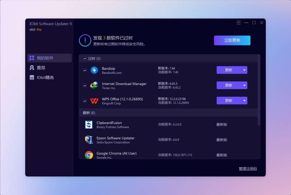The height and width of the screenshot is (195, 291).
Task: Close the IObit Software Updater window
Action: pyautogui.click(x=262, y=23)
